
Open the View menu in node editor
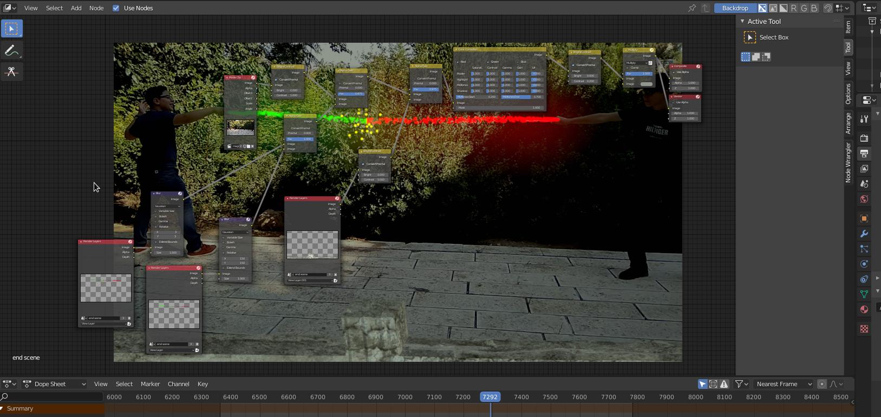click(x=31, y=8)
